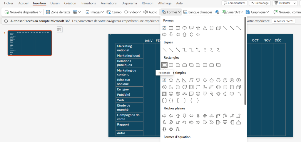The image size is (301, 142).
Task: Choose the chevron arrow shape
Action: (x=212, y=122)
